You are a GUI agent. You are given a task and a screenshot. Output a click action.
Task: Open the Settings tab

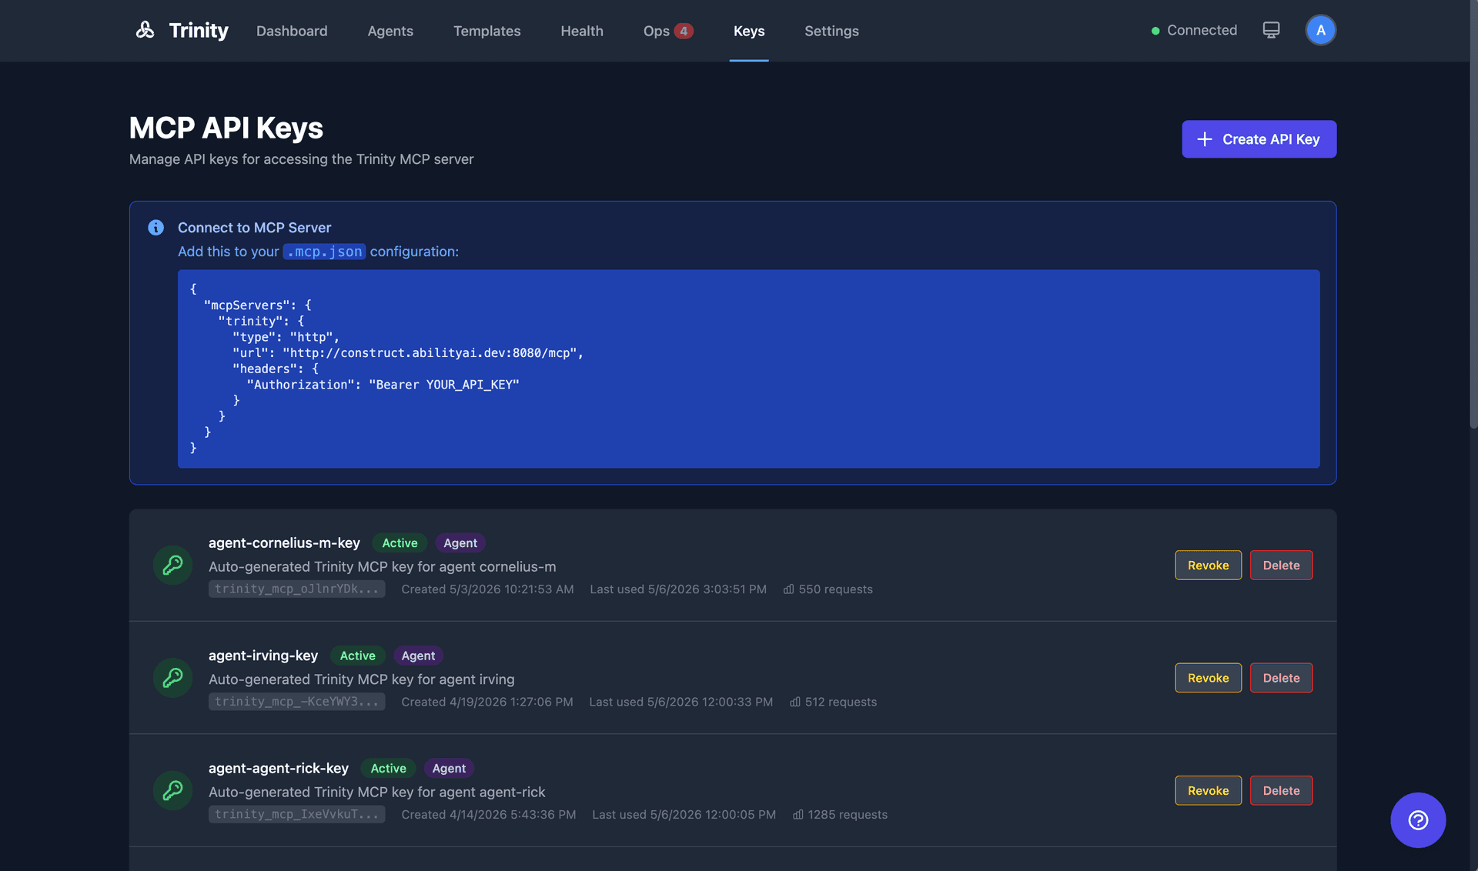pyautogui.click(x=831, y=31)
